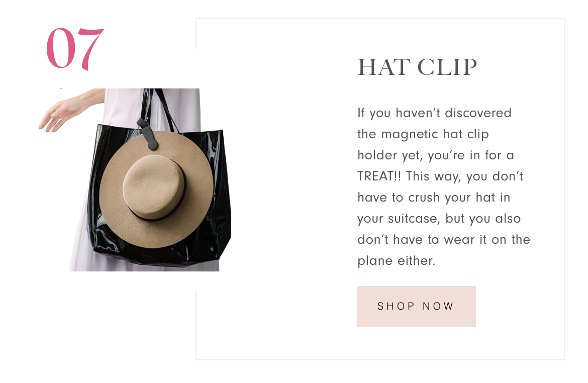The width and height of the screenshot is (588, 383).
Task: Click the line "holder yet, you're in for a"
Action: click(436, 155)
